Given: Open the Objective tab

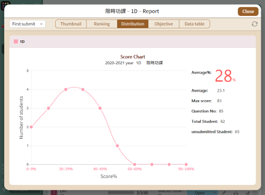Looking at the screenshot, I should click(164, 24).
